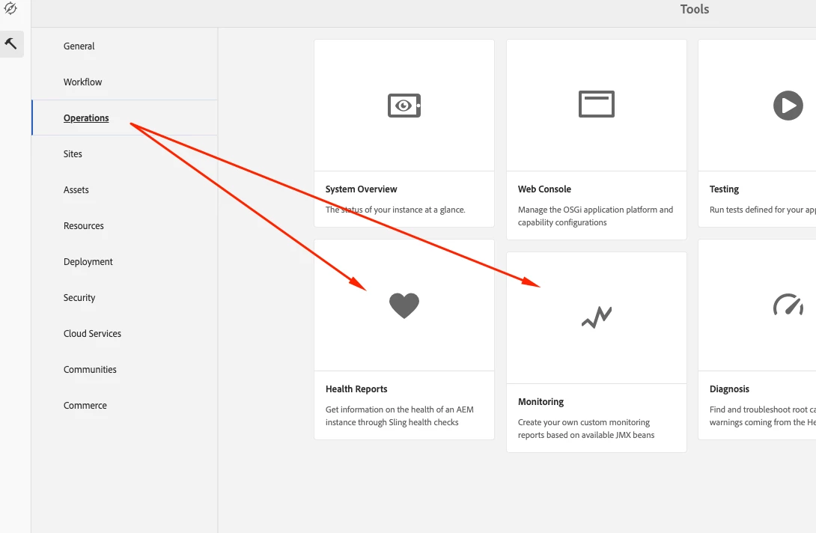Click 'The status of your instance' description
This screenshot has width=816, height=533.
pyautogui.click(x=395, y=210)
